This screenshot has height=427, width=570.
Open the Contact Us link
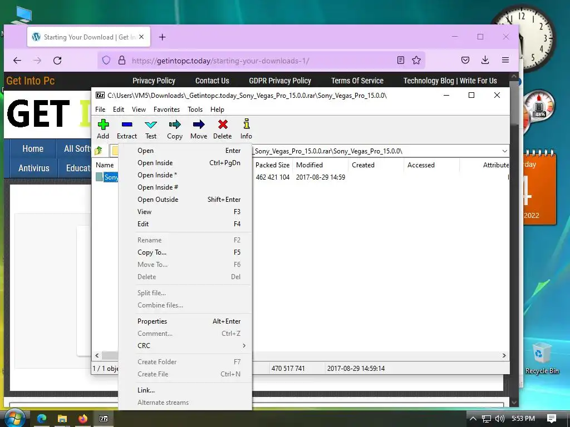point(212,81)
